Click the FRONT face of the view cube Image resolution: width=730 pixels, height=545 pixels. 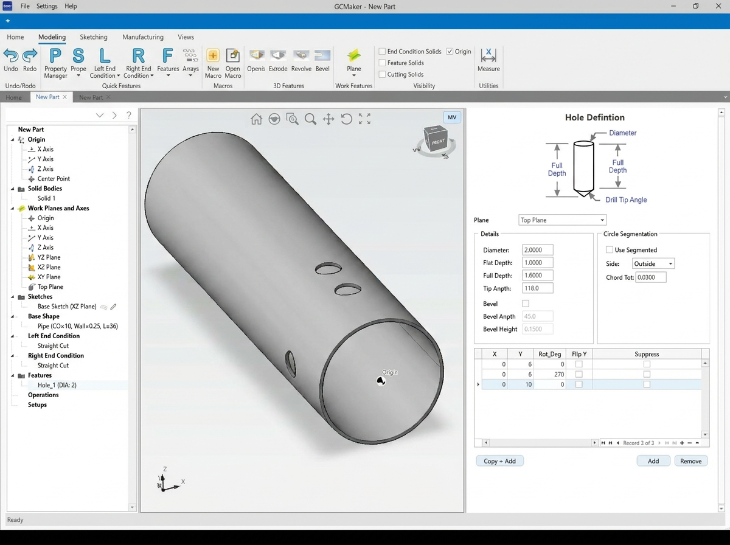point(439,142)
